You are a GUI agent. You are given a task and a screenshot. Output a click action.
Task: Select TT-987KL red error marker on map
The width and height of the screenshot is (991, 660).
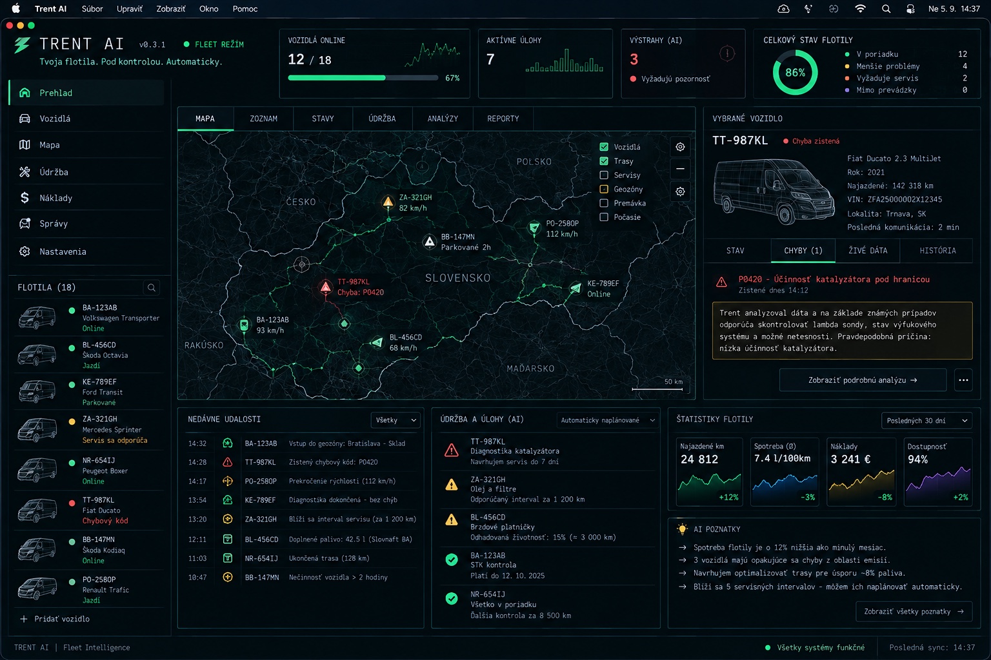(x=326, y=287)
